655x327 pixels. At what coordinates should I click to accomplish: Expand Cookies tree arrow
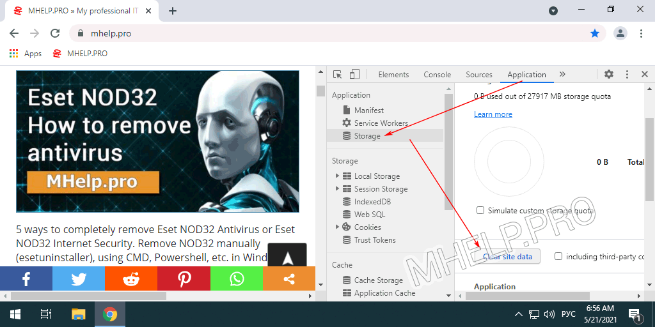[337, 227]
